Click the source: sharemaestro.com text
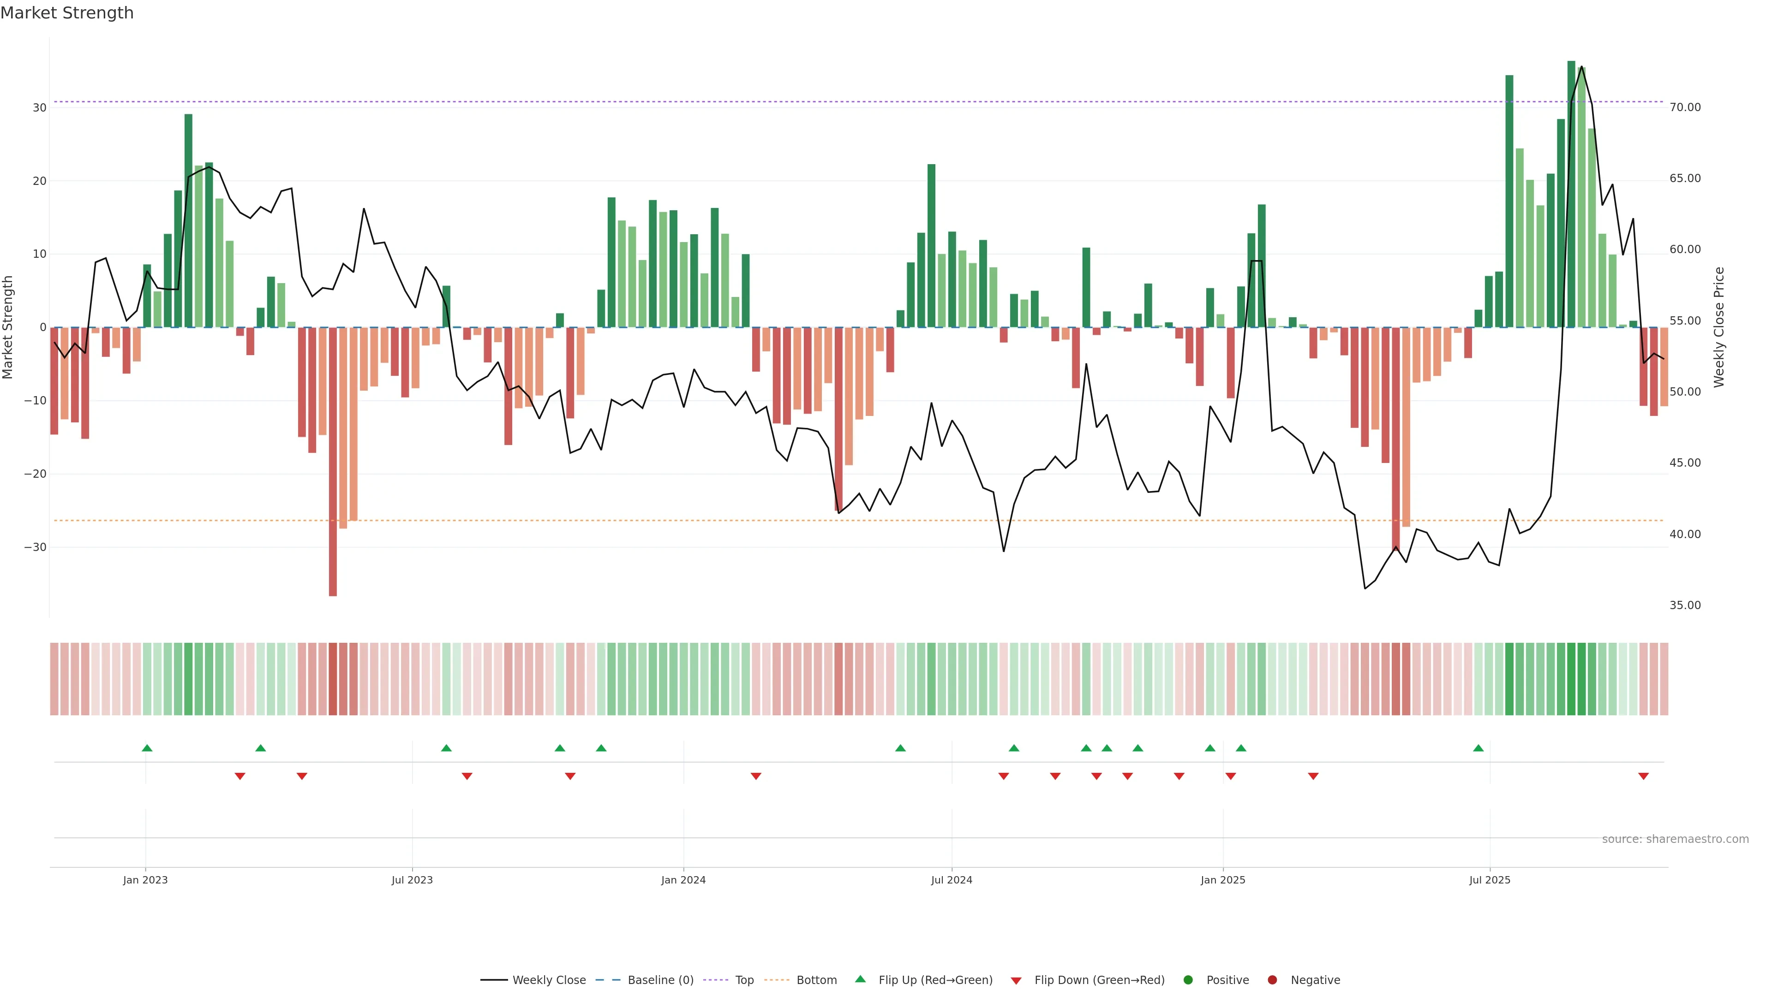The image size is (1772, 996). (1675, 839)
